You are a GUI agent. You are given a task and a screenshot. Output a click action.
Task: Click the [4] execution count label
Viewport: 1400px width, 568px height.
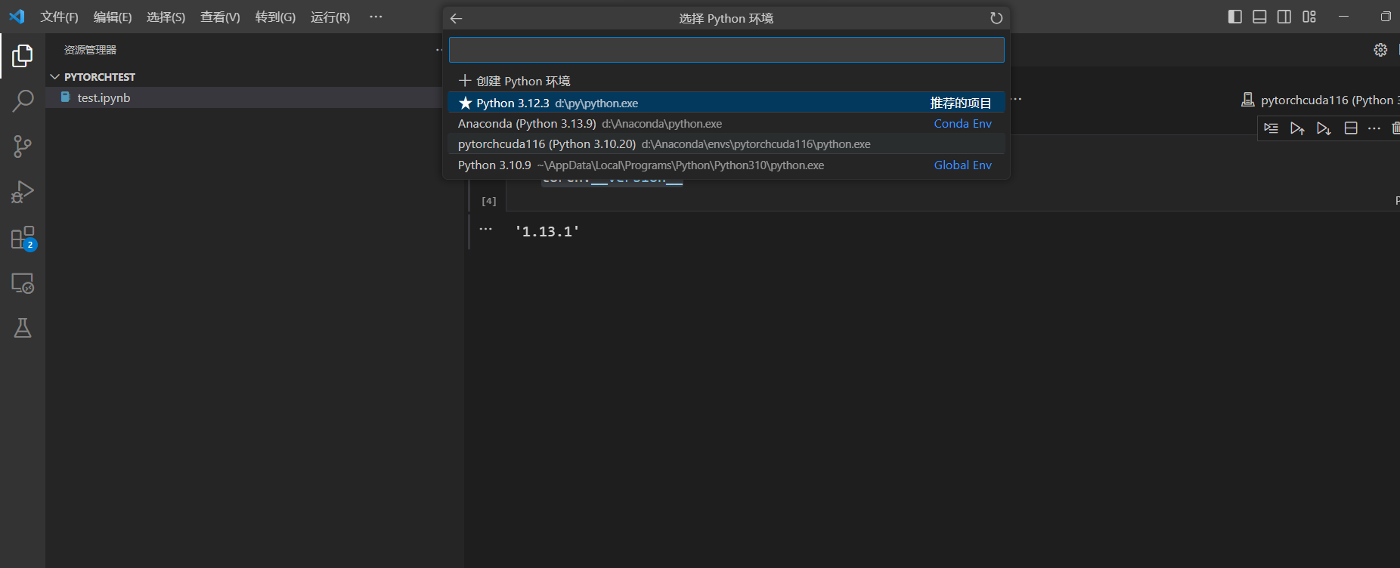tap(489, 201)
